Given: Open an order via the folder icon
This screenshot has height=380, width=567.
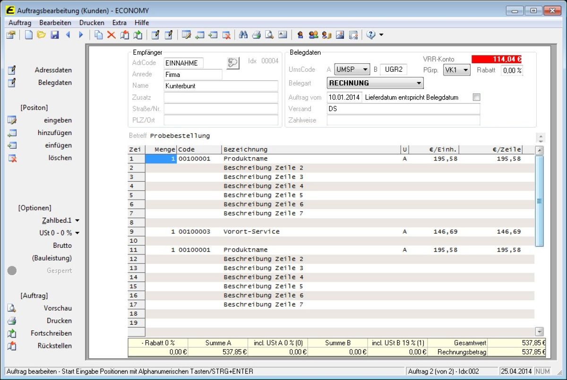Looking at the screenshot, I should (x=42, y=35).
